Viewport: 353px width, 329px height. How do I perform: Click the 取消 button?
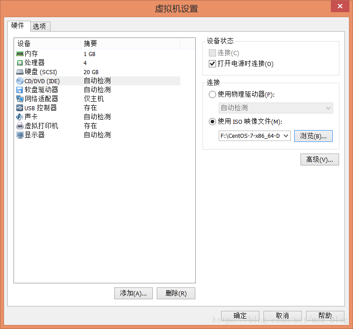(282, 316)
